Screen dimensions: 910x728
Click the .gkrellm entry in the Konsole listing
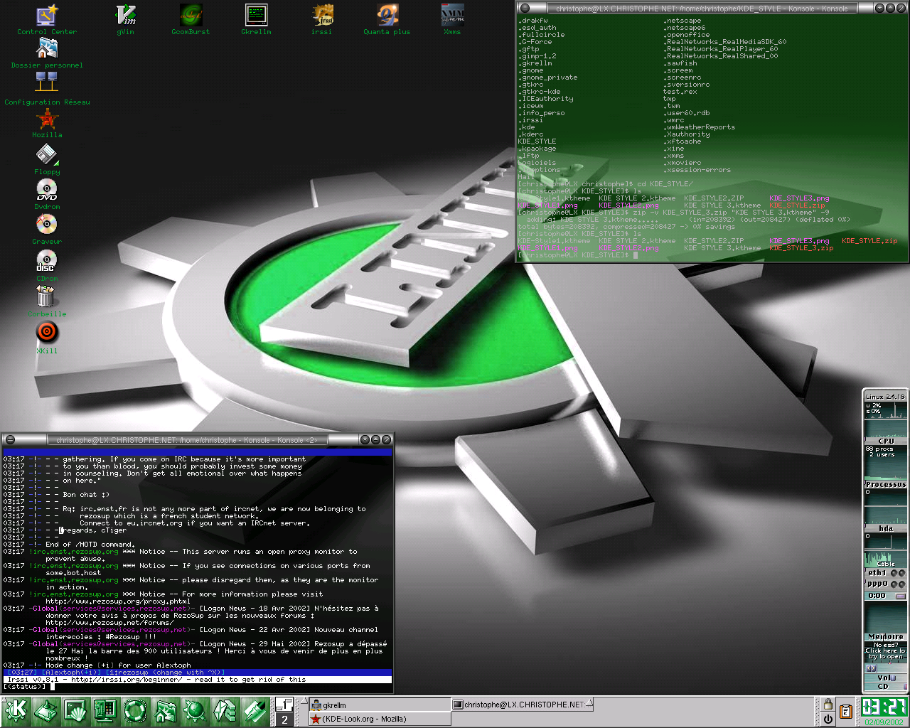[535, 63]
